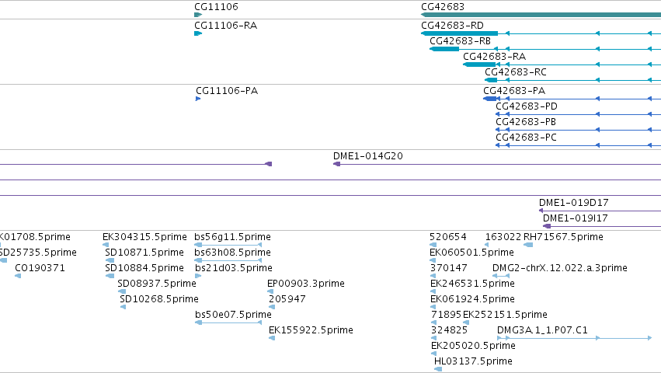Select the DMG3A.1_1.P07.C1 feature line
The height and width of the screenshot is (373, 661).
pyautogui.click(x=575, y=338)
